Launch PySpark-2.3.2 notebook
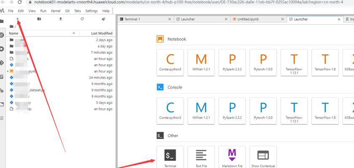The image size is (354, 168). point(232,63)
